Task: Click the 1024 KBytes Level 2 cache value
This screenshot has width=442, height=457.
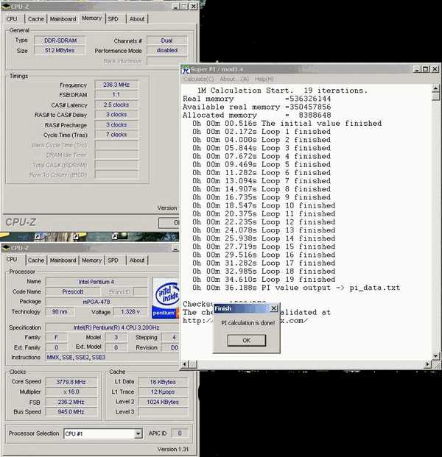Action: [x=163, y=402]
